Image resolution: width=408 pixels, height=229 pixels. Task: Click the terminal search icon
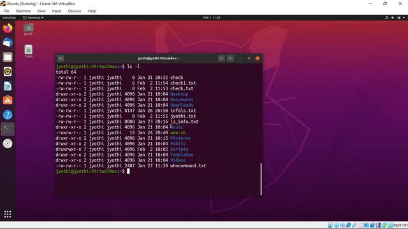[221, 59]
